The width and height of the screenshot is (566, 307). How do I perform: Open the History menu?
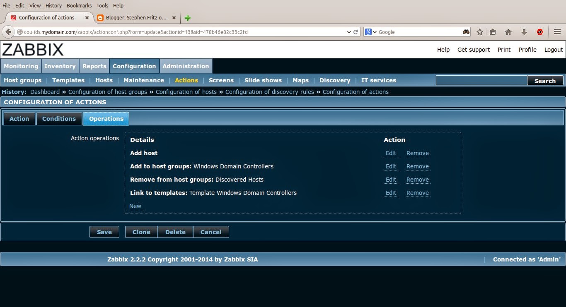coord(53,5)
